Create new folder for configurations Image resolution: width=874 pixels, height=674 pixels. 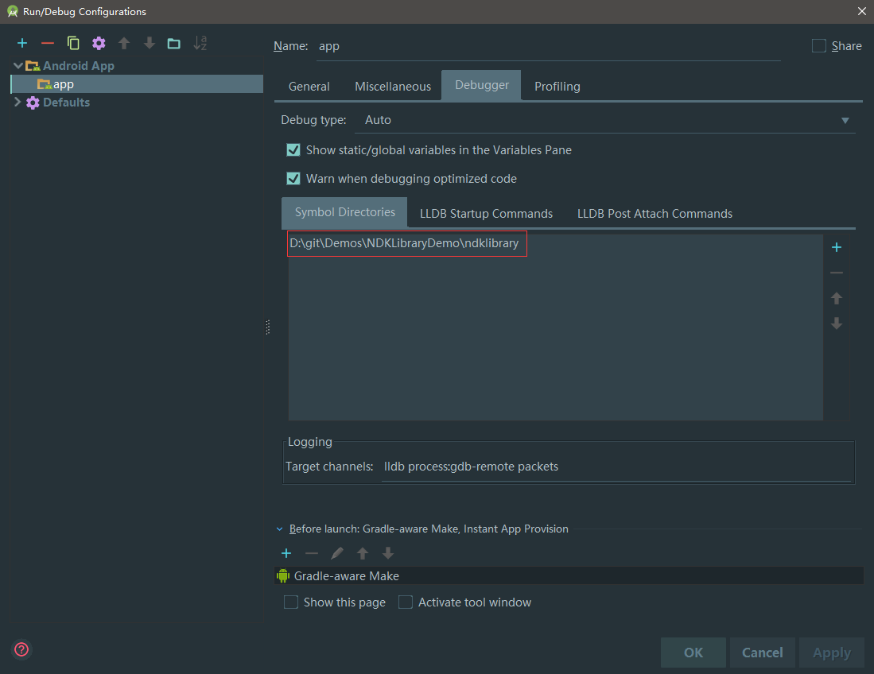(x=174, y=43)
